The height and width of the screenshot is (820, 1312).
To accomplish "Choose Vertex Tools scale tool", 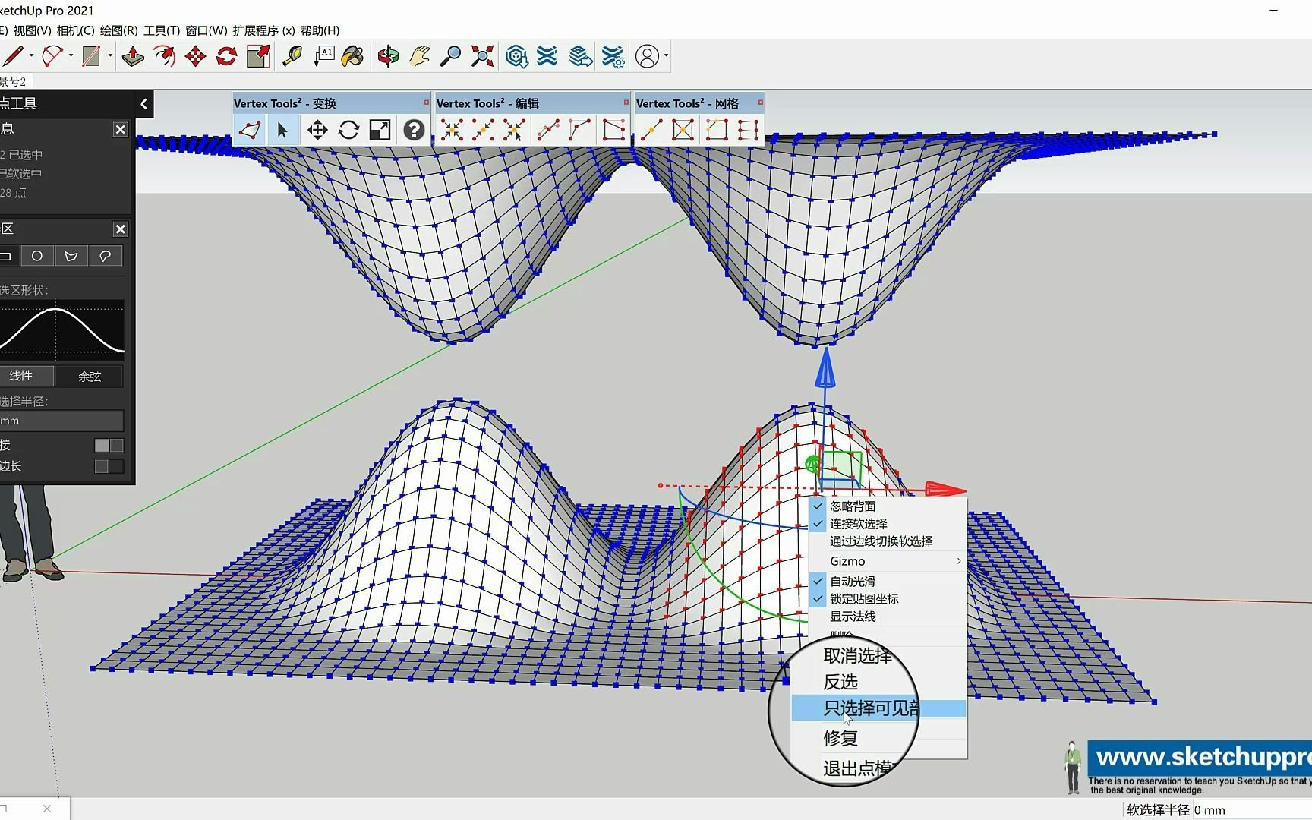I will [x=380, y=130].
